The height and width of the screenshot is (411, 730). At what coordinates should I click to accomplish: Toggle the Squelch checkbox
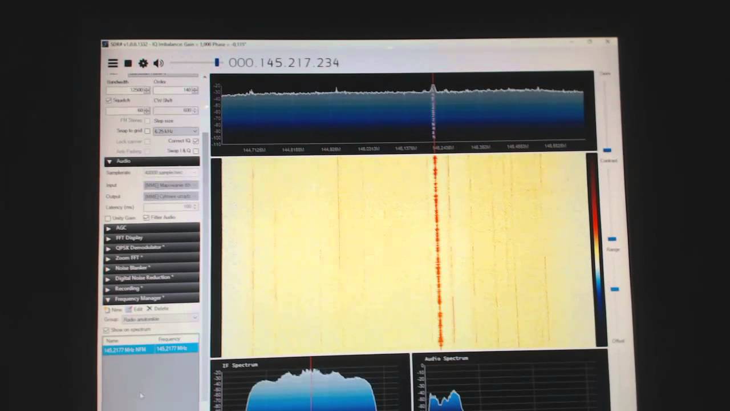[x=109, y=100]
